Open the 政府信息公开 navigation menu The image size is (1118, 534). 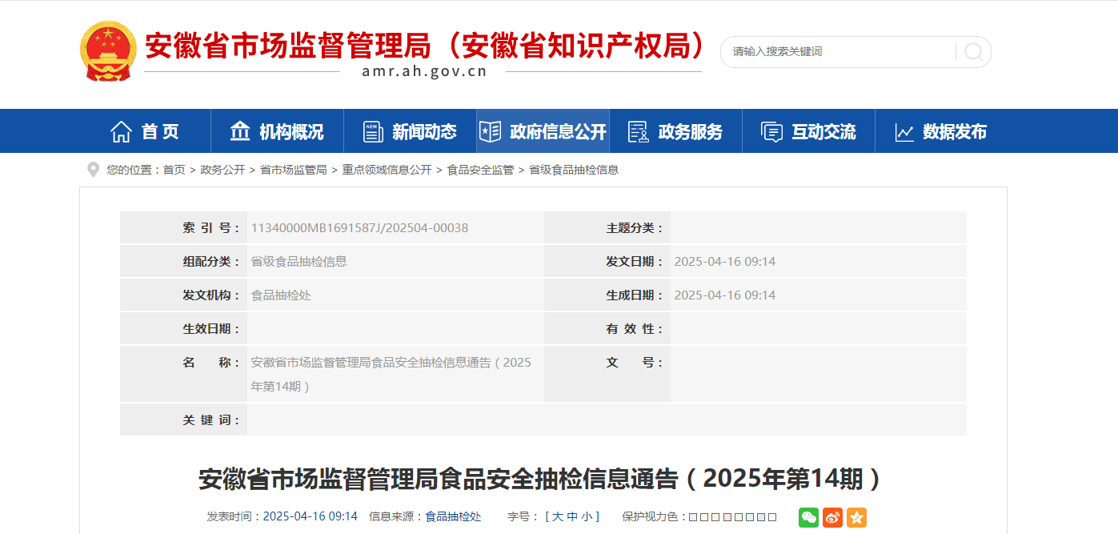point(543,131)
